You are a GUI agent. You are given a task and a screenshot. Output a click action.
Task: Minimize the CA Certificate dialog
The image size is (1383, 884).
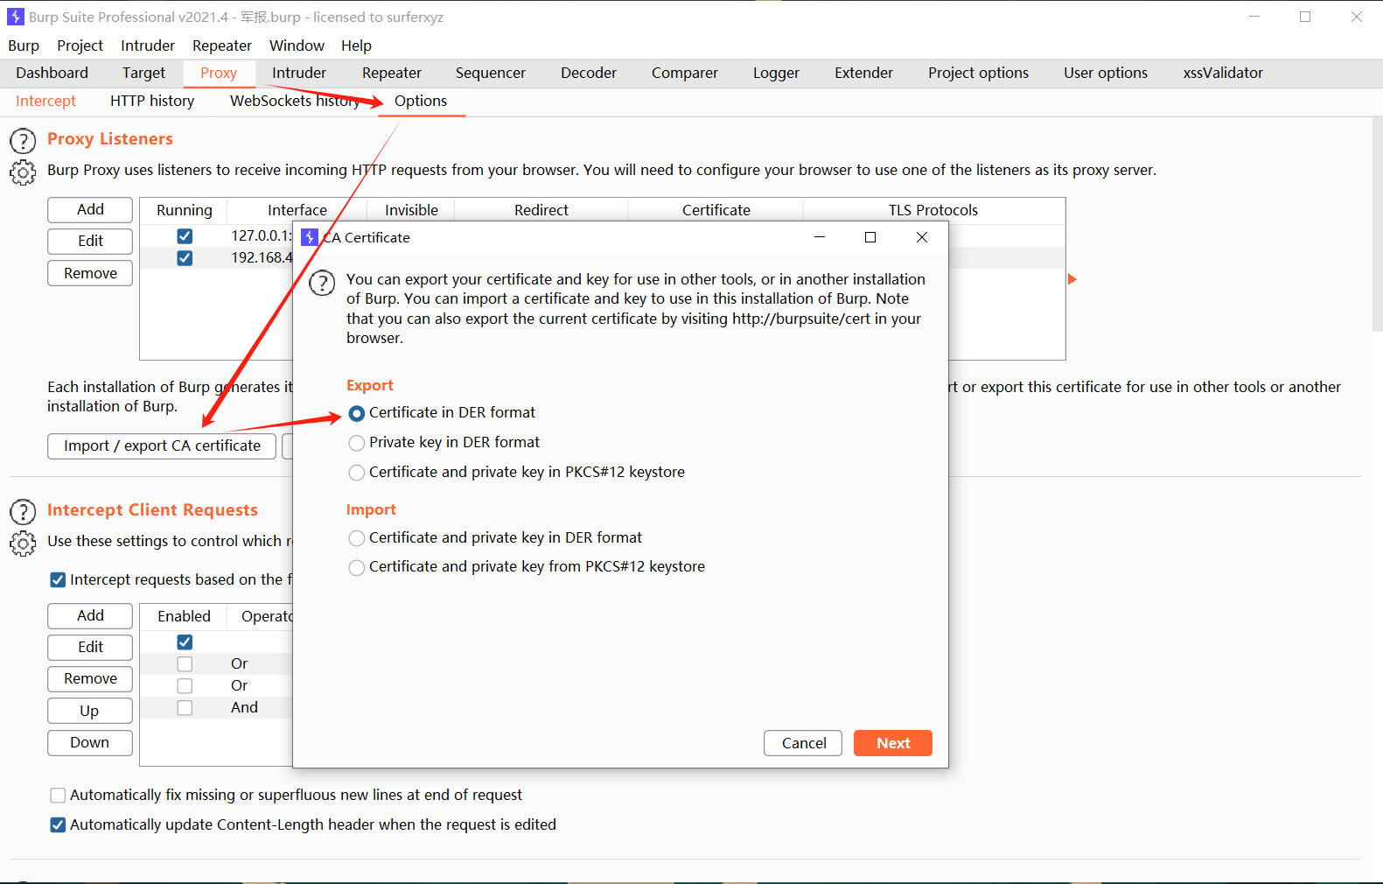coord(820,237)
